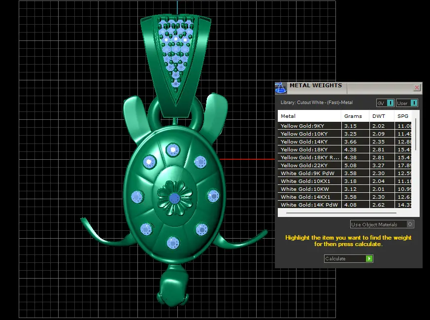Sort by the Metal column header
430x320 pixels.
click(309, 116)
